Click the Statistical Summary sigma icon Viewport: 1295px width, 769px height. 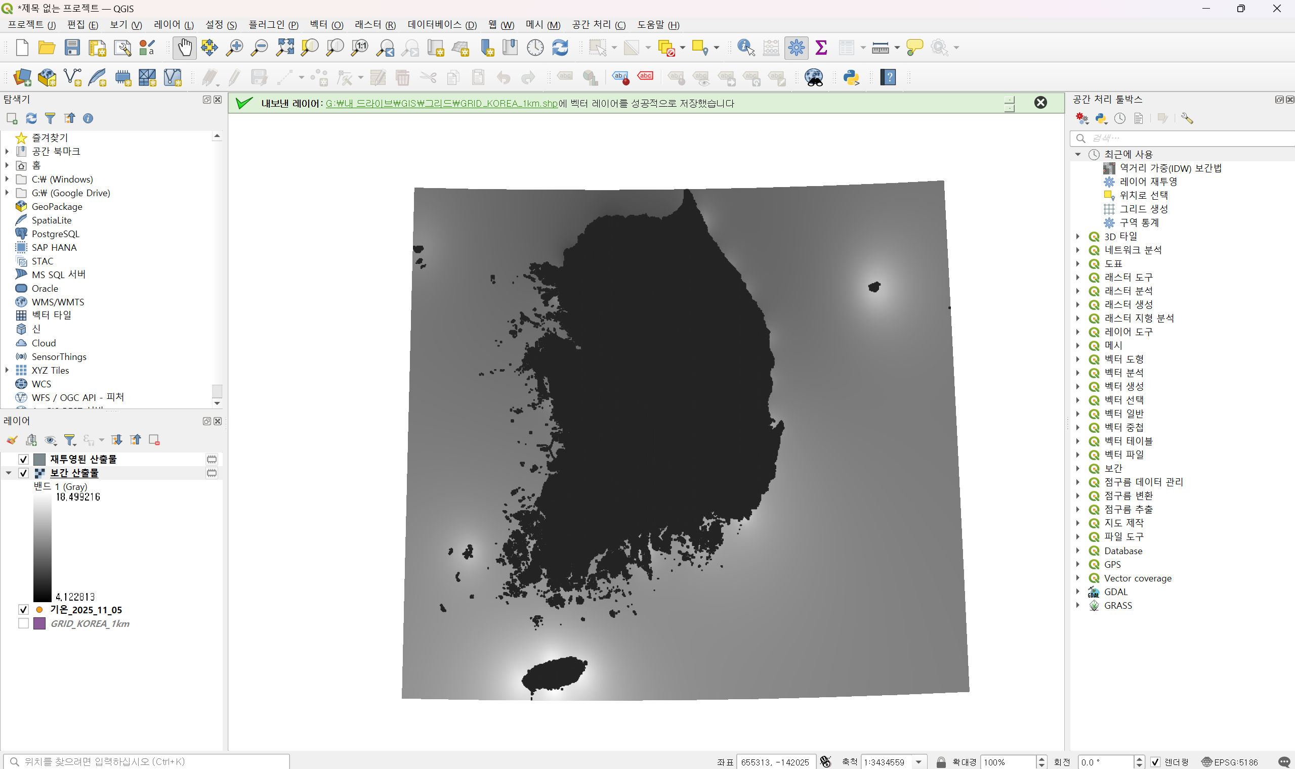click(821, 48)
